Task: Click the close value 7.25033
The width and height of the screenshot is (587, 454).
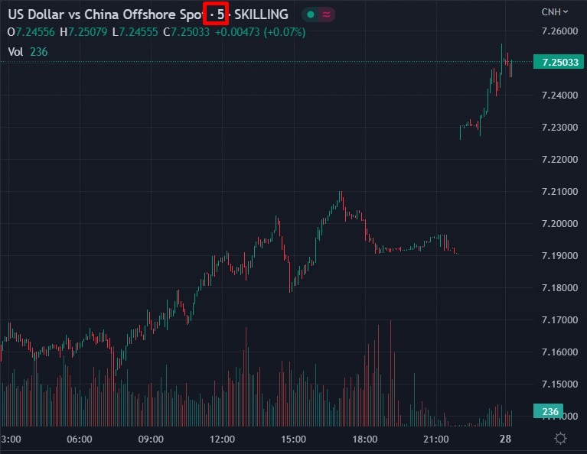Action: point(190,32)
